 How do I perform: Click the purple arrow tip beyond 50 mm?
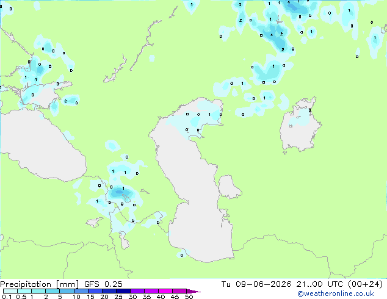click(x=193, y=291)
